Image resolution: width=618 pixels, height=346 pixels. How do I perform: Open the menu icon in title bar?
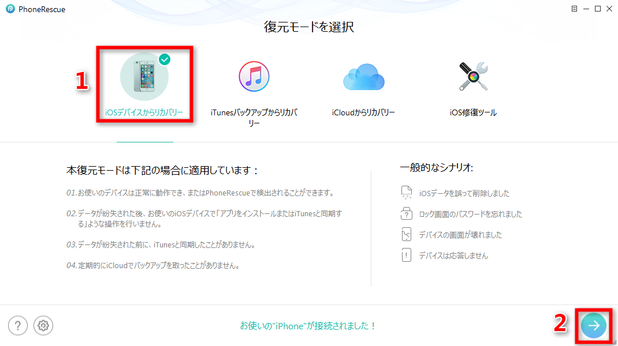[x=574, y=9]
